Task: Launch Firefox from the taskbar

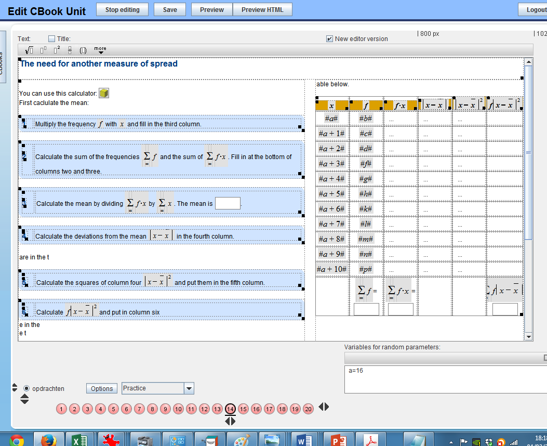Action: (49, 440)
